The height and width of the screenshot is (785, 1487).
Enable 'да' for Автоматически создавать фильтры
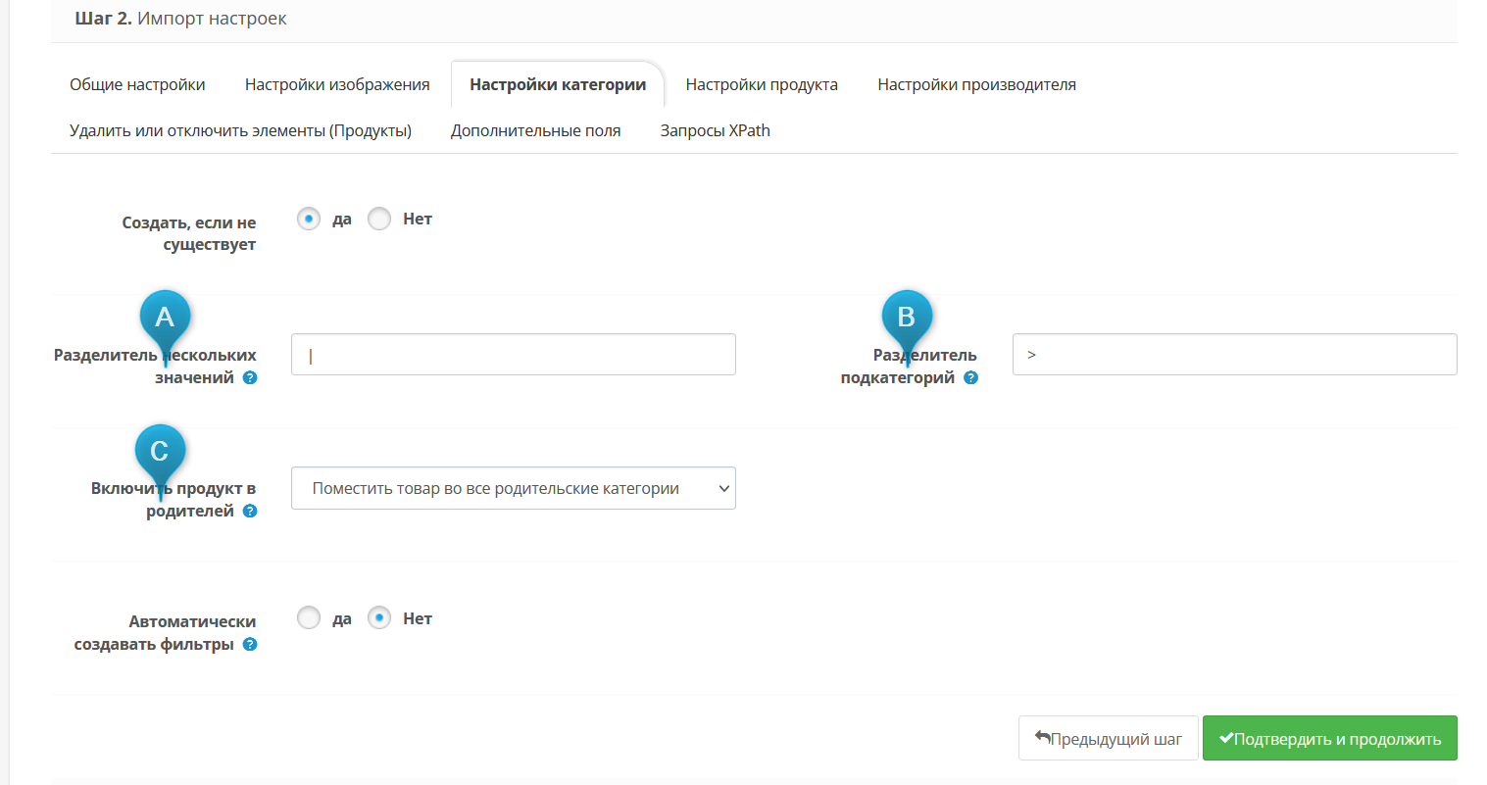pos(309,618)
